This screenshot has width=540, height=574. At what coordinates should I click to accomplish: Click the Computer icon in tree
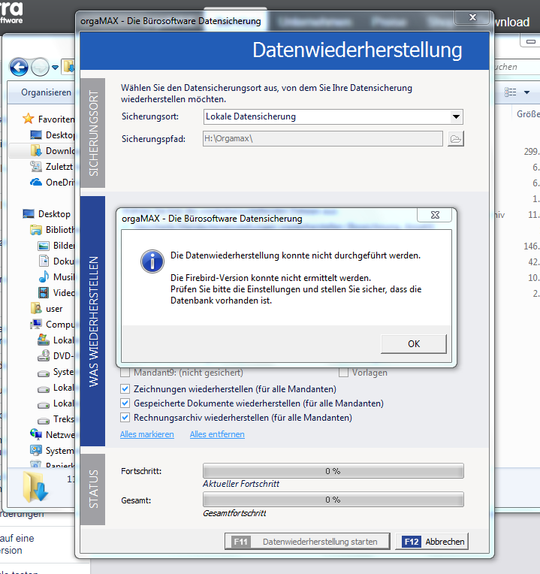coord(36,324)
